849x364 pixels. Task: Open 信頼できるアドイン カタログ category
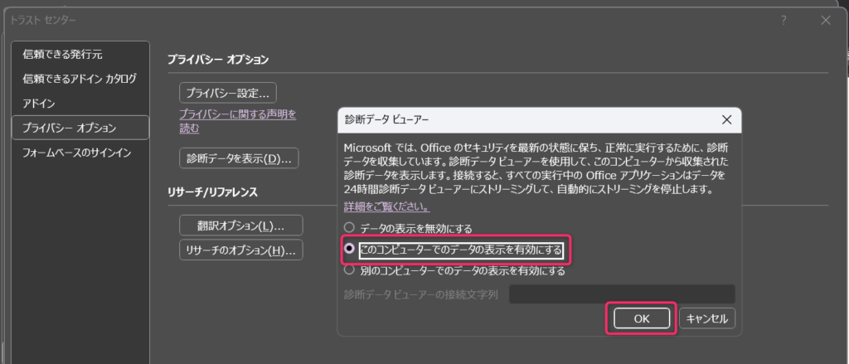pyautogui.click(x=80, y=79)
